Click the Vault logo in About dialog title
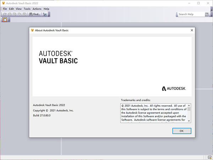213x160 pixels. pyautogui.click(x=32, y=30)
